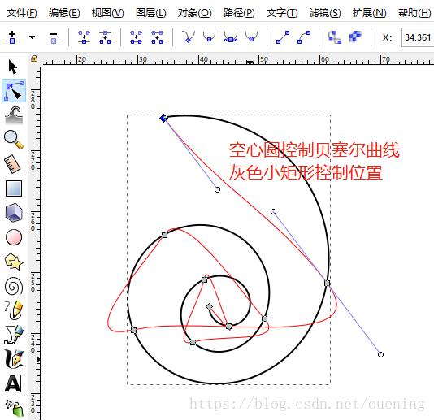
Task: Select the Ellipse circle tool
Action: (14, 237)
